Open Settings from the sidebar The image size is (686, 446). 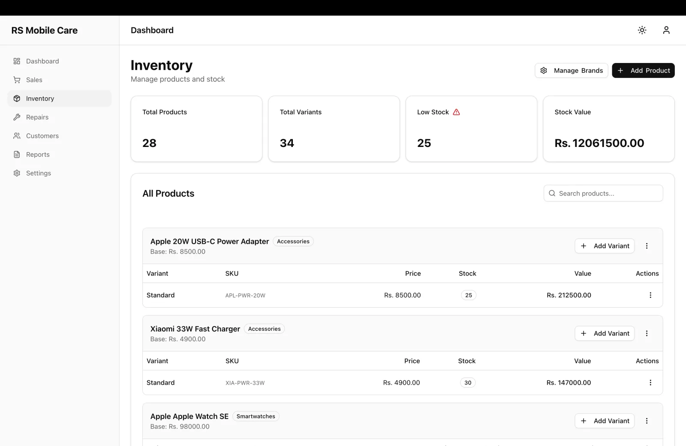click(60, 173)
